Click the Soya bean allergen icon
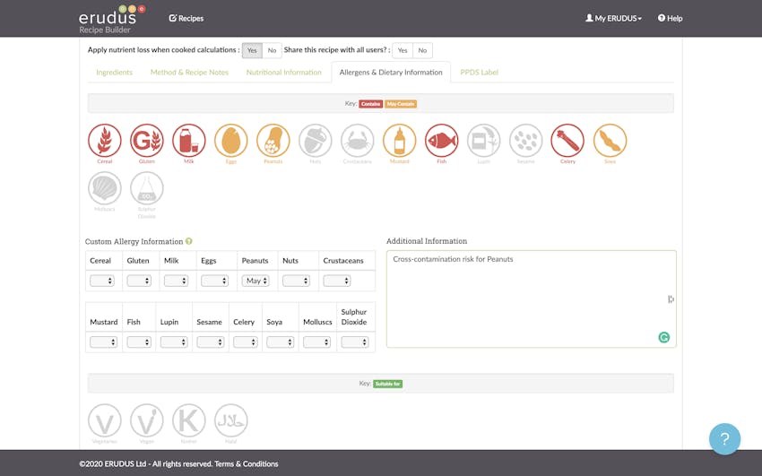 (610, 141)
